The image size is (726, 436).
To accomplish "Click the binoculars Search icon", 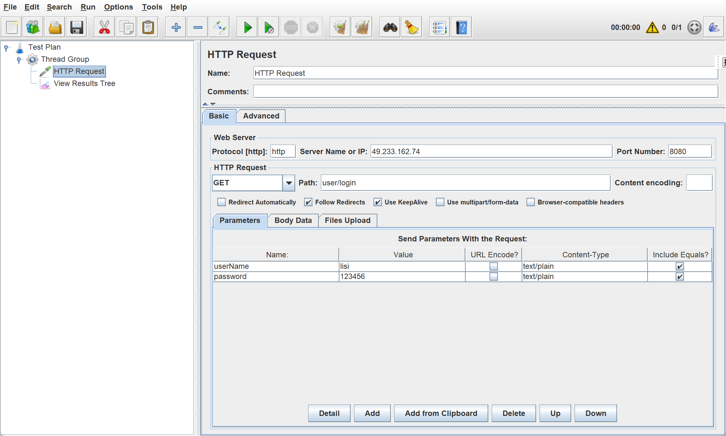I will point(390,28).
